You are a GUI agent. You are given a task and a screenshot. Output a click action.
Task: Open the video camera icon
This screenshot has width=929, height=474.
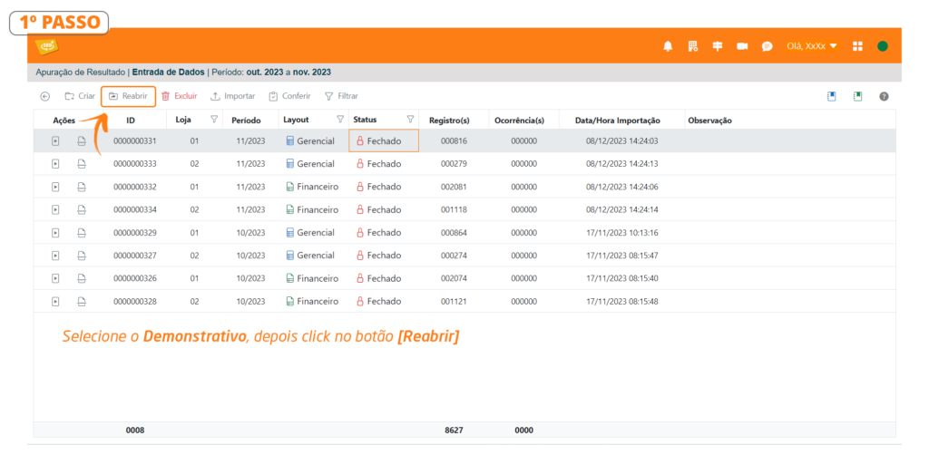point(742,46)
